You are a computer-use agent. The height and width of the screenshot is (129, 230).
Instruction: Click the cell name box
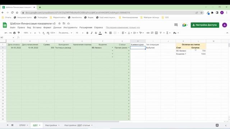7,38
